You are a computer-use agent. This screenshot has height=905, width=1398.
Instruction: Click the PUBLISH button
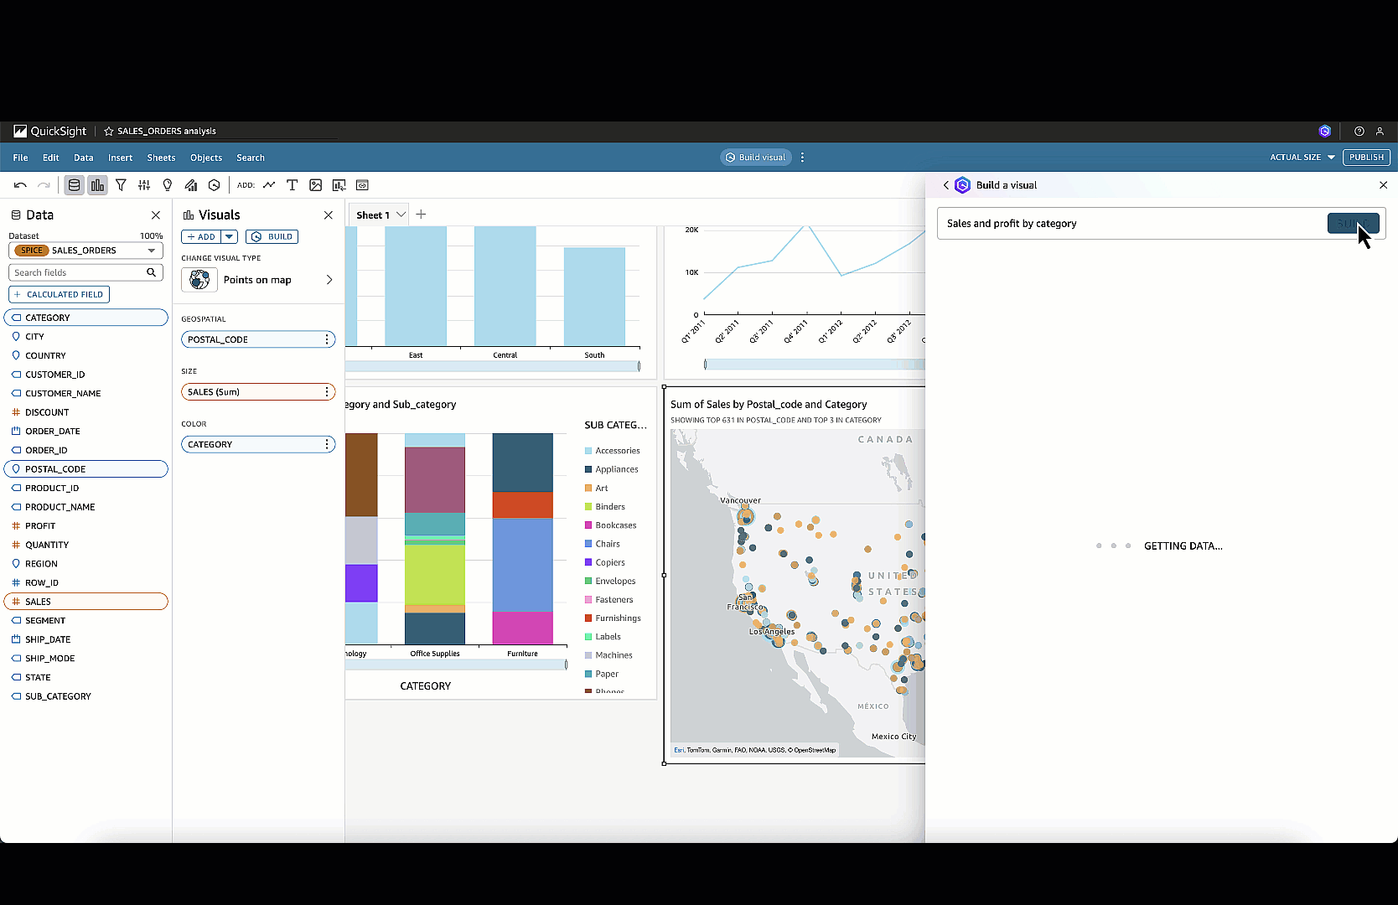click(x=1366, y=158)
